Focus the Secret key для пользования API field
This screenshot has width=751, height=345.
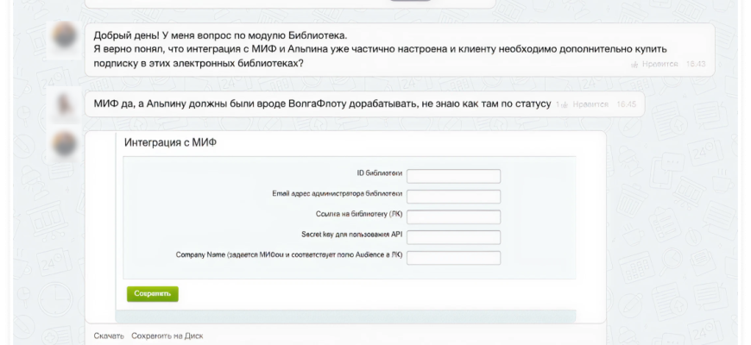pos(453,237)
